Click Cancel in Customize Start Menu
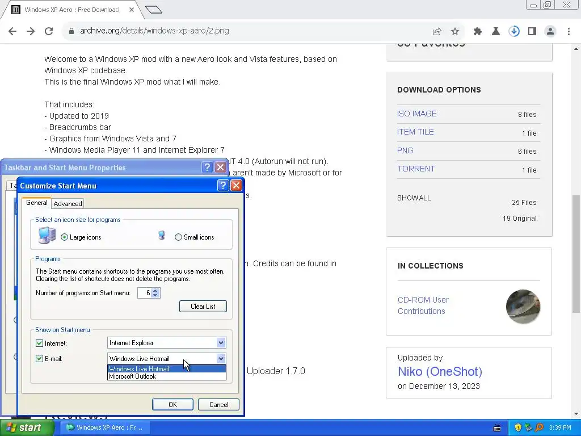This screenshot has width=581, height=436. point(218,404)
